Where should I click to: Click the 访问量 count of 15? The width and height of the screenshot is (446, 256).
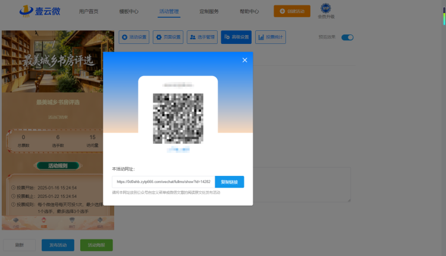92,137
